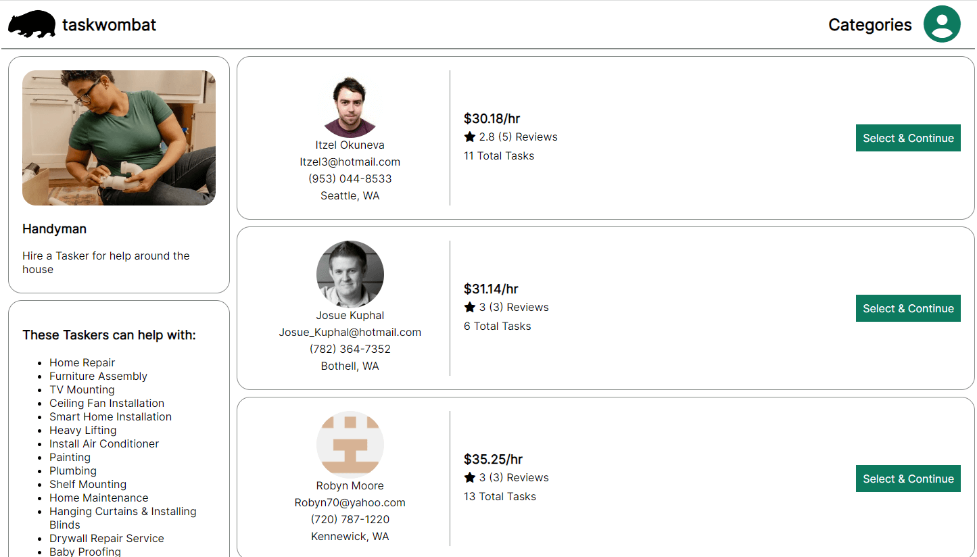Select & Continue with Itzel Okuneva
Viewport: 977px width, 557px height.
pos(908,138)
